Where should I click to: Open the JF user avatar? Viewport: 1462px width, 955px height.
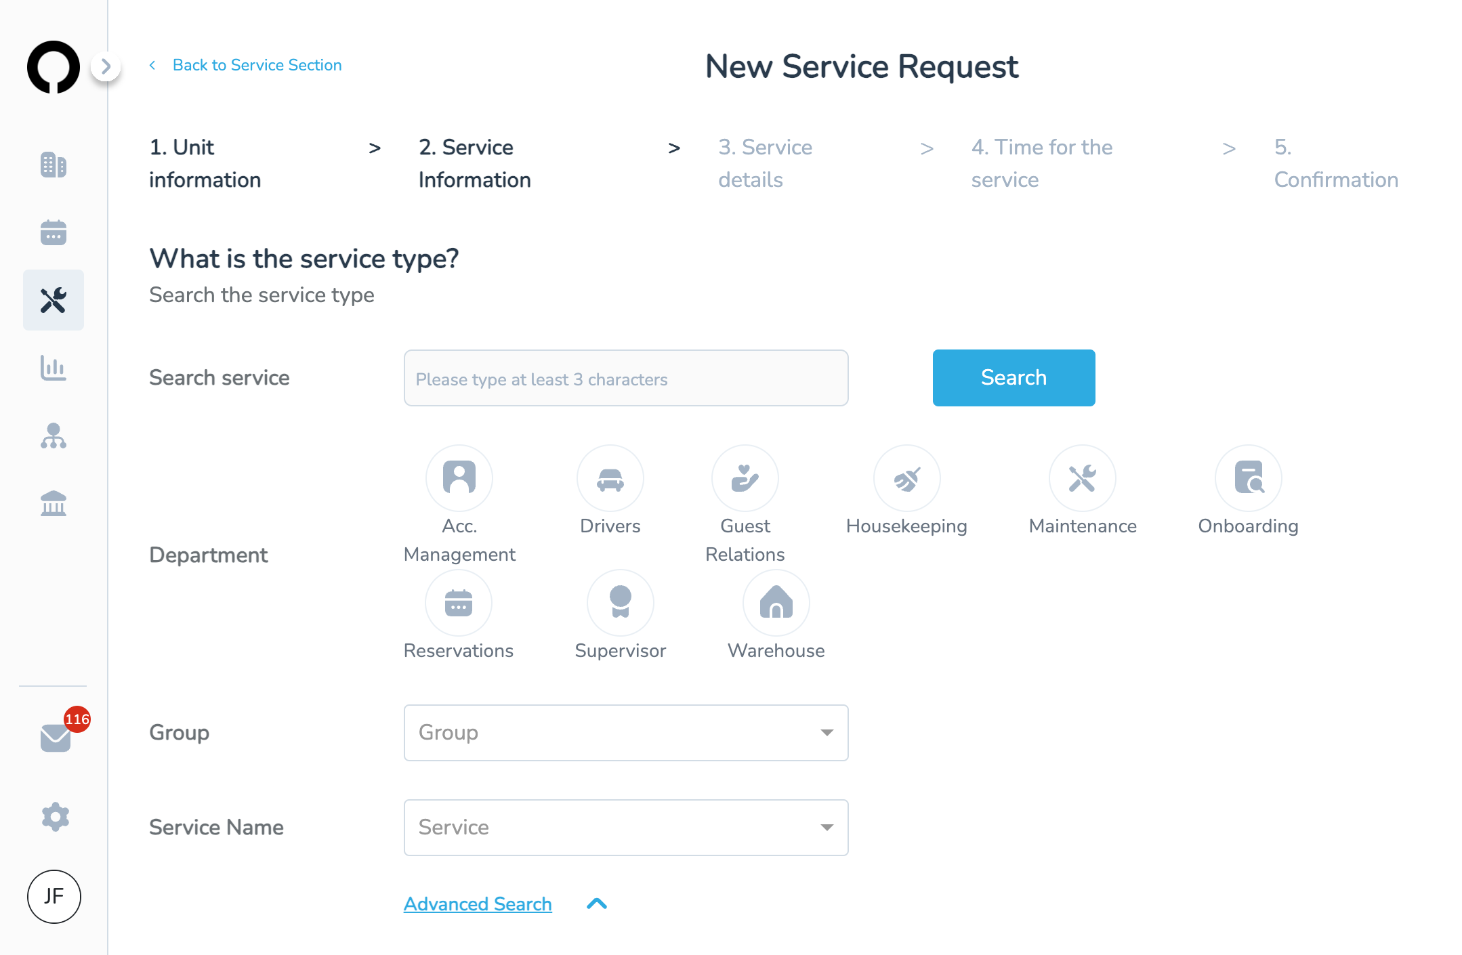pos(54,897)
